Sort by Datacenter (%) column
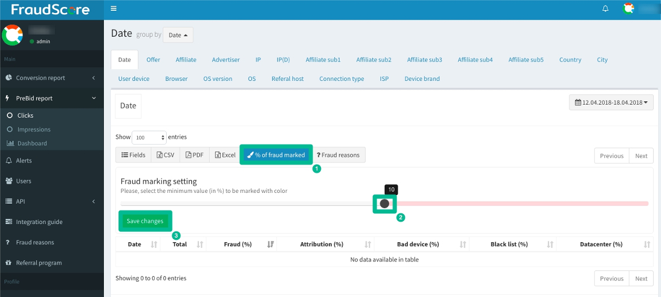Image resolution: width=661 pixels, height=297 pixels. click(605, 244)
